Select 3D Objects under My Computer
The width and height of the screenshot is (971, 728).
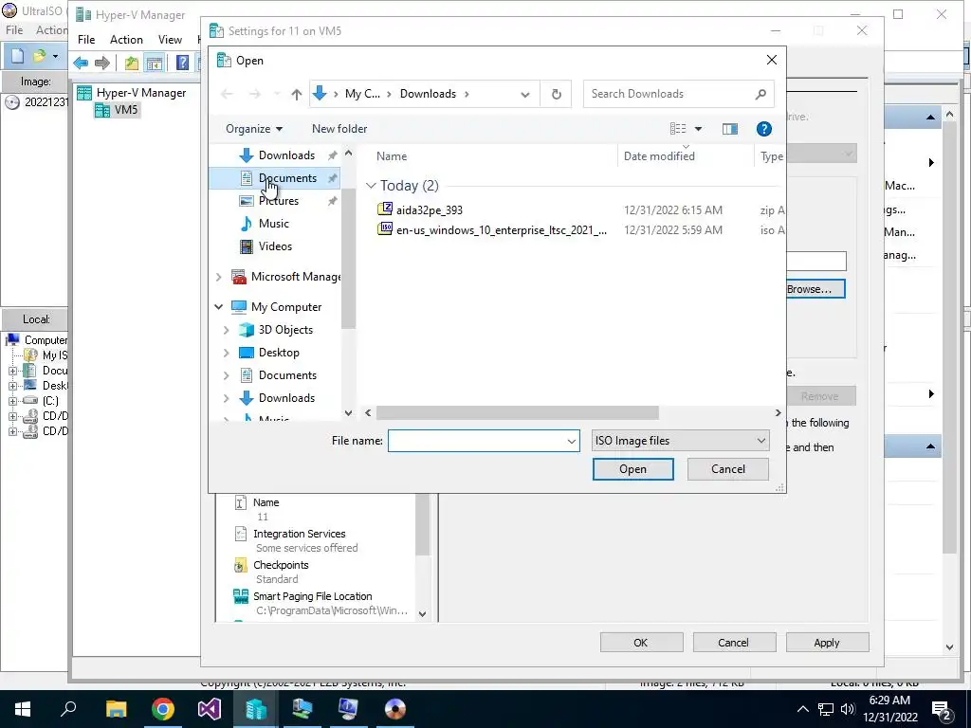coord(284,330)
